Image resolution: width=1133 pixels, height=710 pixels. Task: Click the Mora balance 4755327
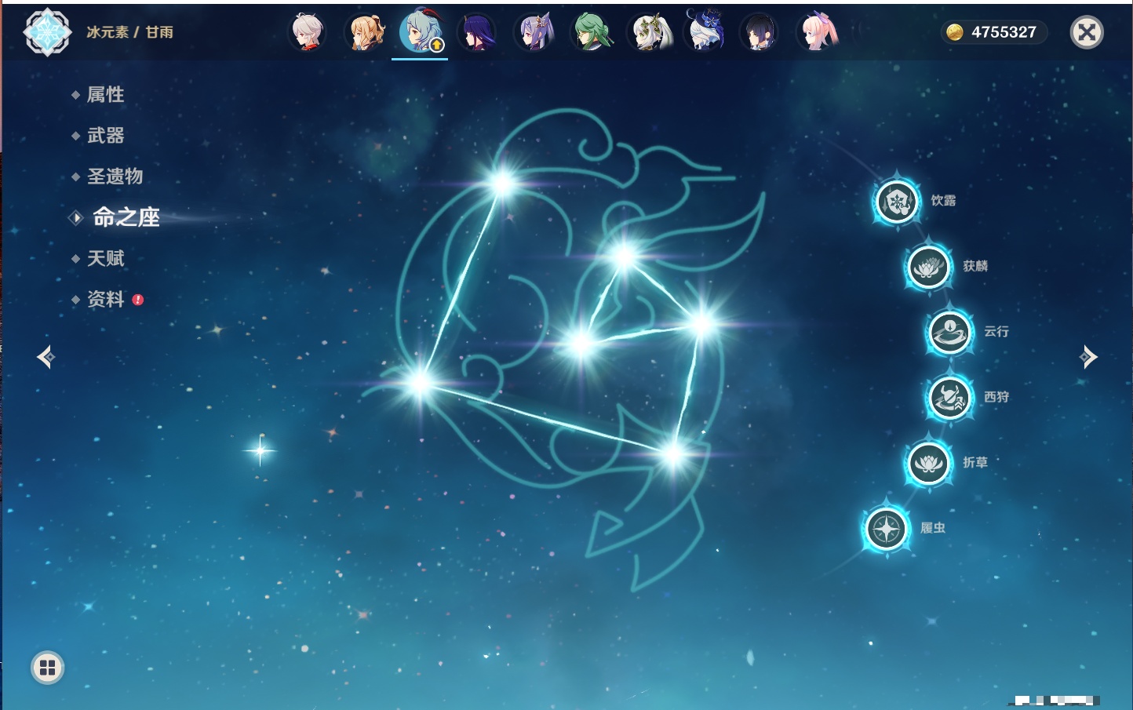tap(1004, 32)
